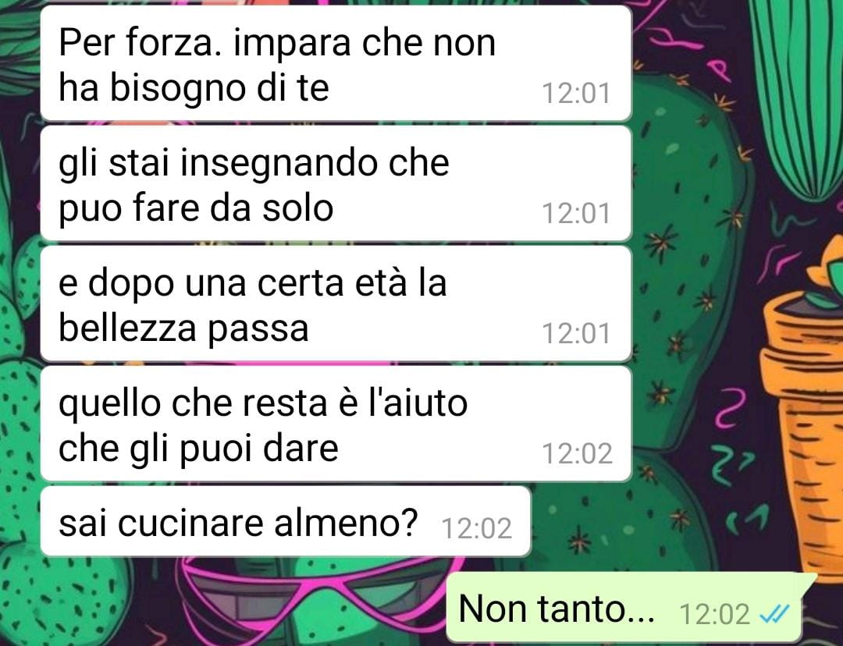843x646 pixels.
Task: Tap the 12:02 time by 'che gli puoi dare'
Action: [577, 453]
